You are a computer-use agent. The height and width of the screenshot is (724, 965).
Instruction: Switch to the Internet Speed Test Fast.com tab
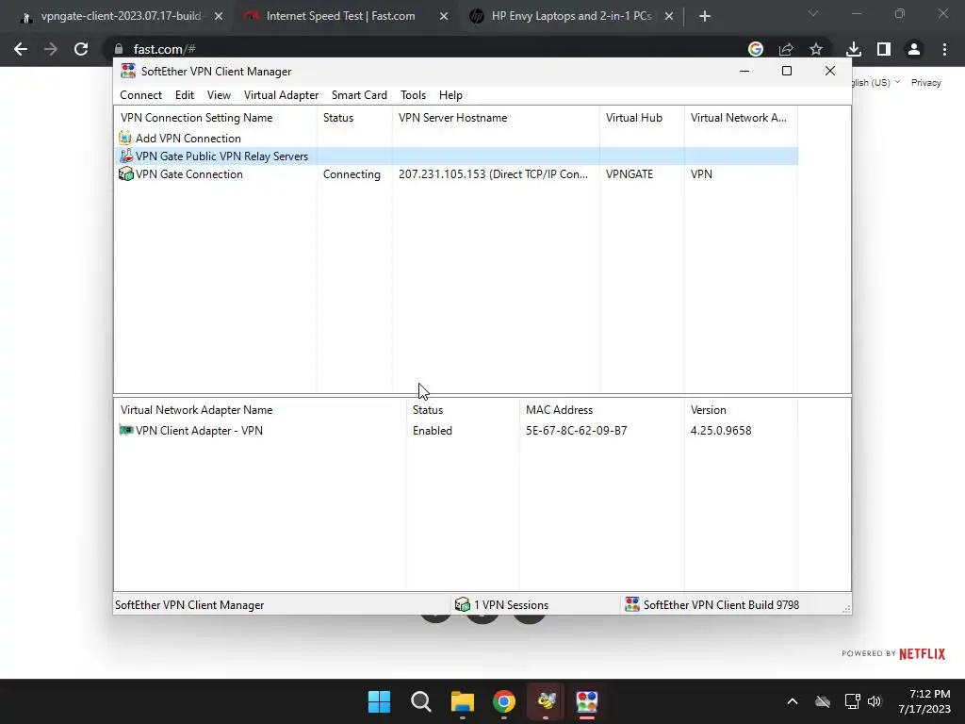[339, 16]
